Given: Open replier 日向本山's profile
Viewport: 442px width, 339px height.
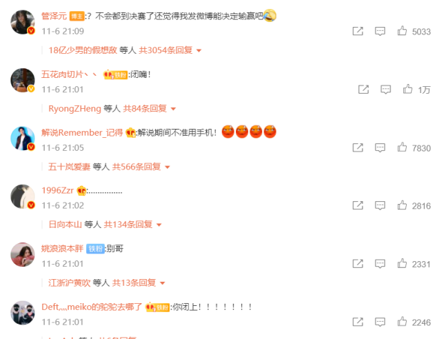Looking at the screenshot, I should [x=65, y=225].
